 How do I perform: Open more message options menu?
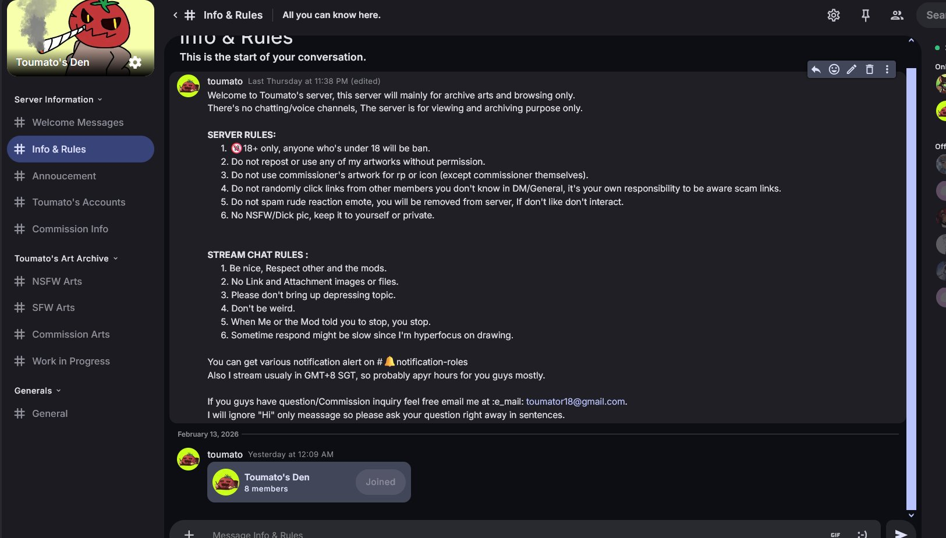[x=887, y=69]
